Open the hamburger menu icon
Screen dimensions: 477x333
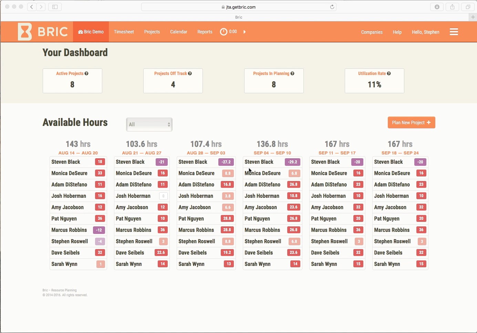click(x=454, y=32)
